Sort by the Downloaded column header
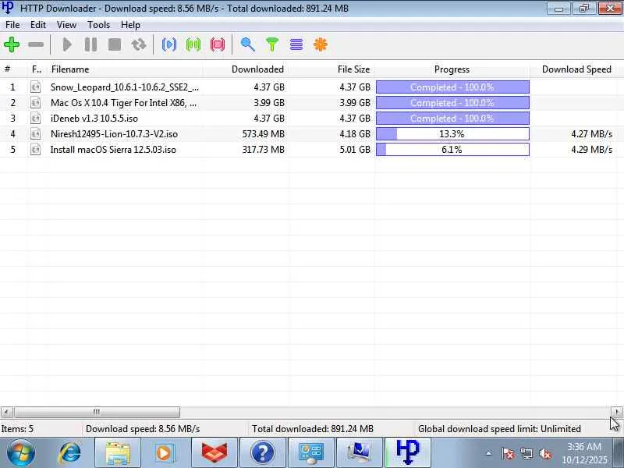Viewport: 624px width, 468px height. click(x=246, y=69)
